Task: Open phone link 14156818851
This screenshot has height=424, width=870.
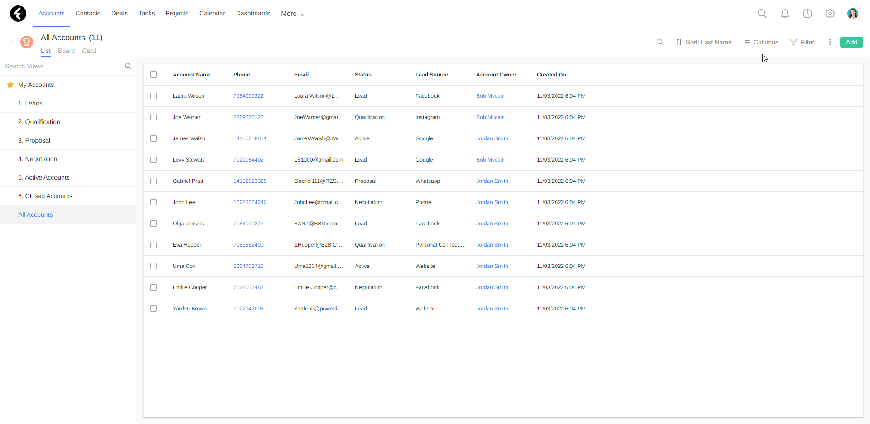Action: (x=250, y=138)
